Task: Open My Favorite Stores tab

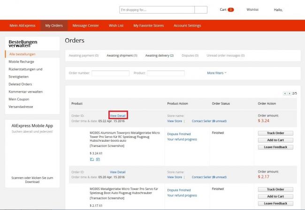Action: pyautogui.click(x=149, y=25)
